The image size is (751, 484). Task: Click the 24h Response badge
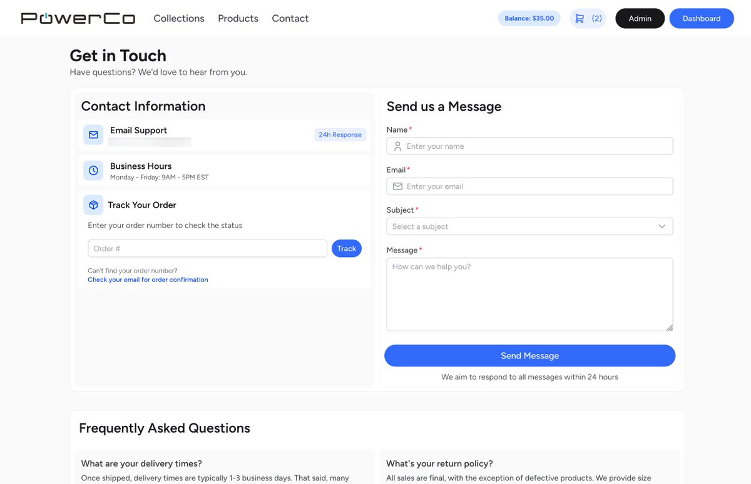point(340,134)
